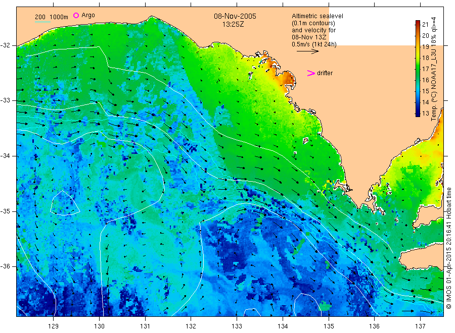455x333 pixels.
Task: Click the longitude label 136
Action: click(x=374, y=326)
